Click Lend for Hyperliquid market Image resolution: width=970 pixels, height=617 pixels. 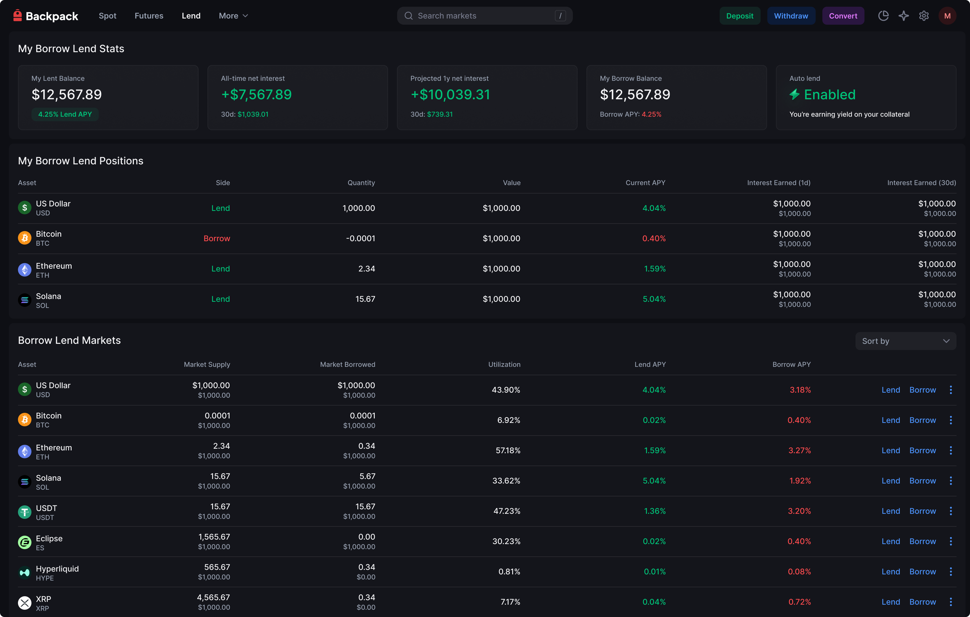tap(891, 572)
